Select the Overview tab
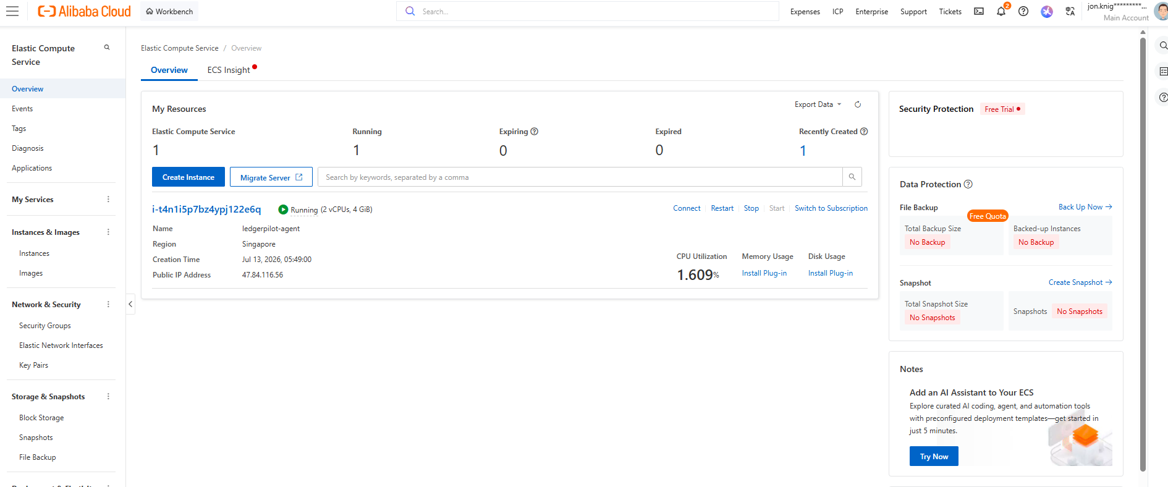 point(169,70)
